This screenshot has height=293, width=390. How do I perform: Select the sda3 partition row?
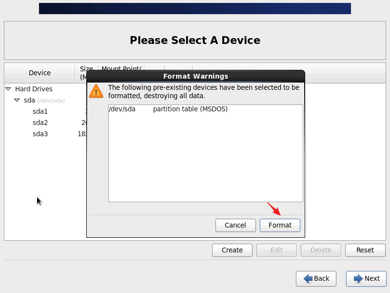click(x=40, y=134)
